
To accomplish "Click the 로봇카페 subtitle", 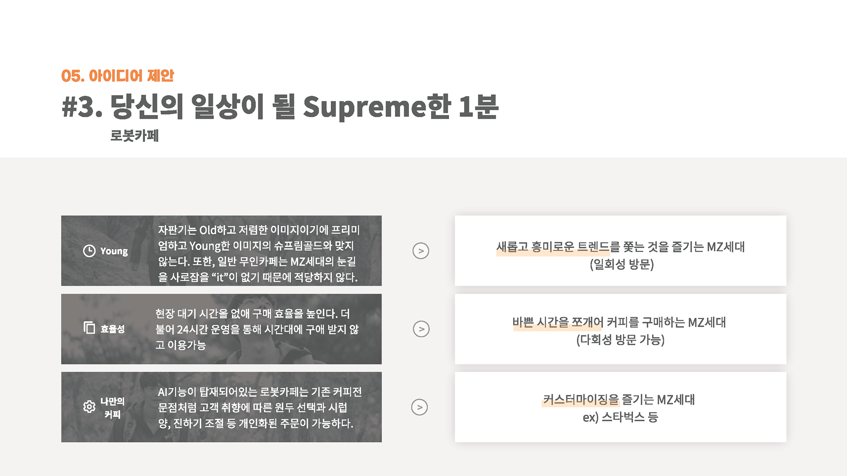I will tap(135, 135).
